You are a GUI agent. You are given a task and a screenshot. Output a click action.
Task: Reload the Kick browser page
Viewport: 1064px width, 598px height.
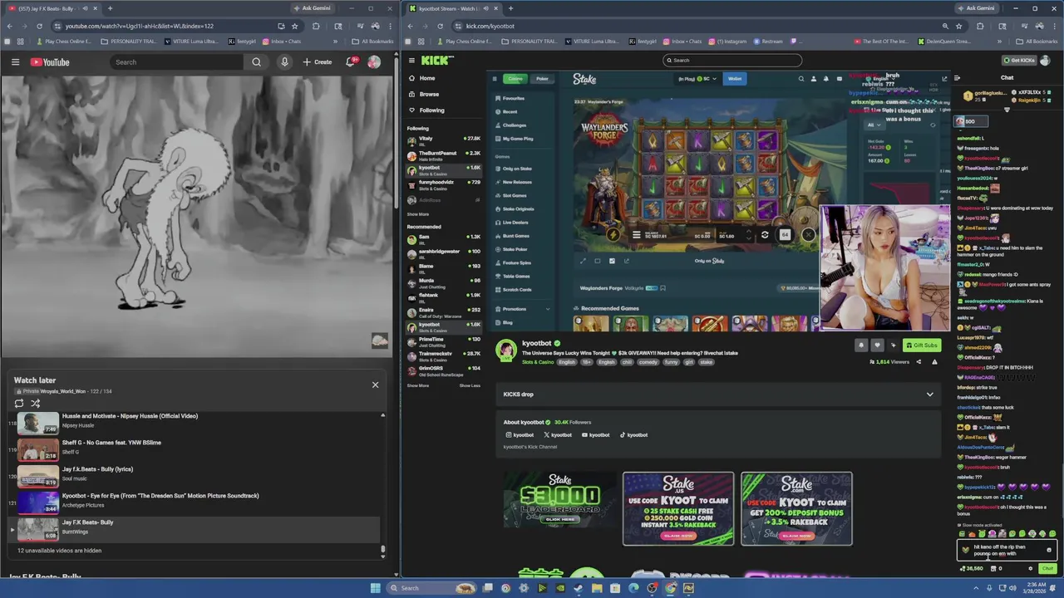[x=440, y=26]
